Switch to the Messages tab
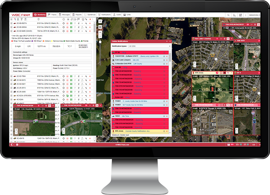The height and width of the screenshot is (195, 270). pyautogui.click(x=64, y=14)
